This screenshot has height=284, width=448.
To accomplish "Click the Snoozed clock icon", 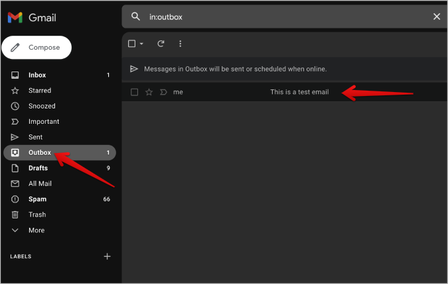I will (15, 106).
